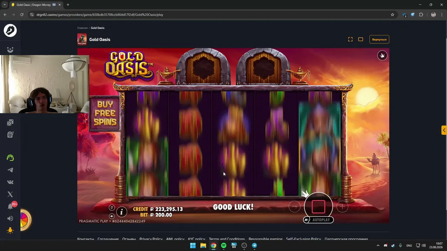The height and width of the screenshot is (251, 447).
Task: Open the KYC policy footer link
Action: coord(197,239)
